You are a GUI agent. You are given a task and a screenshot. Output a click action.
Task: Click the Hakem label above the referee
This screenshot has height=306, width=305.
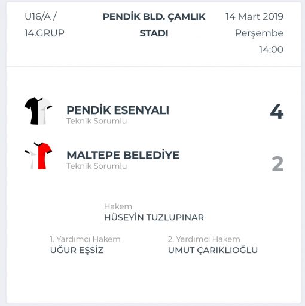click(118, 206)
